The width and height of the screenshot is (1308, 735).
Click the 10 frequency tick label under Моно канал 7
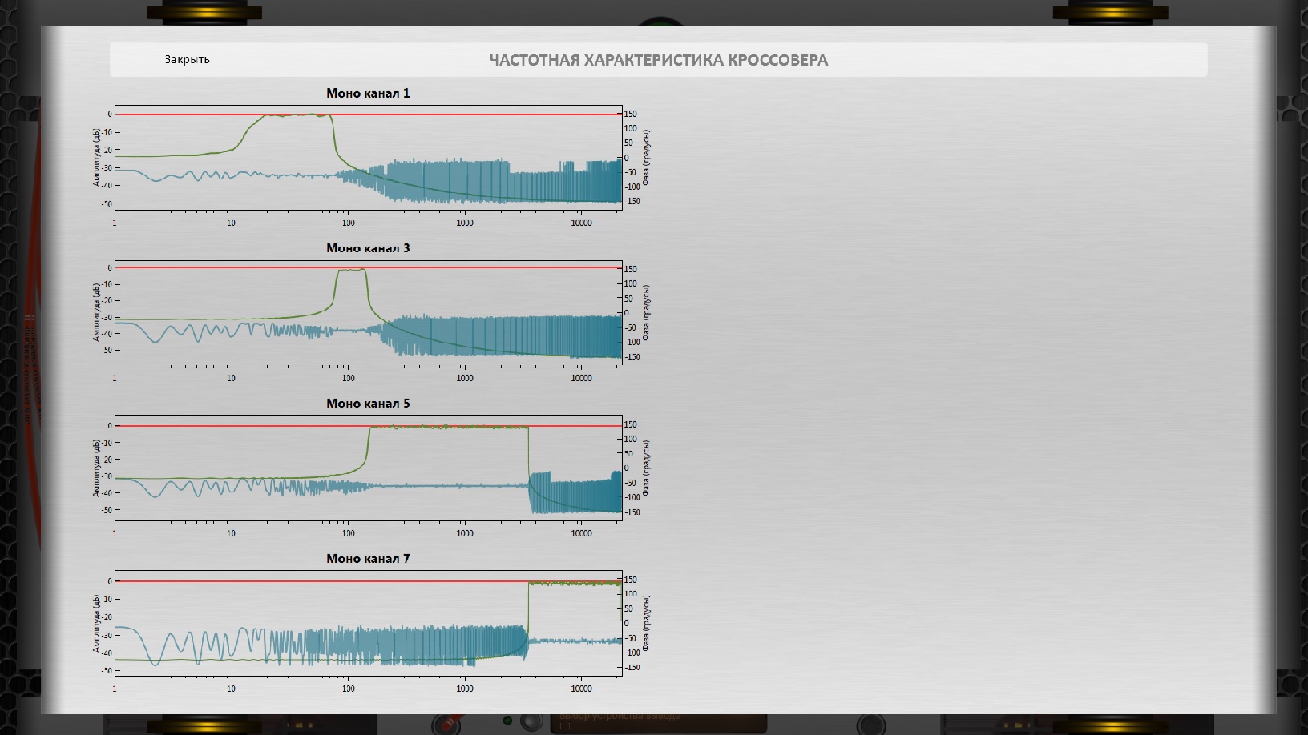[x=231, y=689]
